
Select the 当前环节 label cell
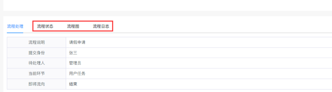[x=37, y=74]
